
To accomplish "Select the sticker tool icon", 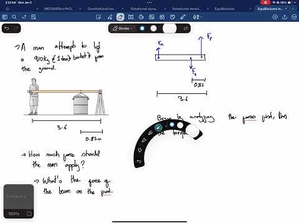I will [173, 17].
